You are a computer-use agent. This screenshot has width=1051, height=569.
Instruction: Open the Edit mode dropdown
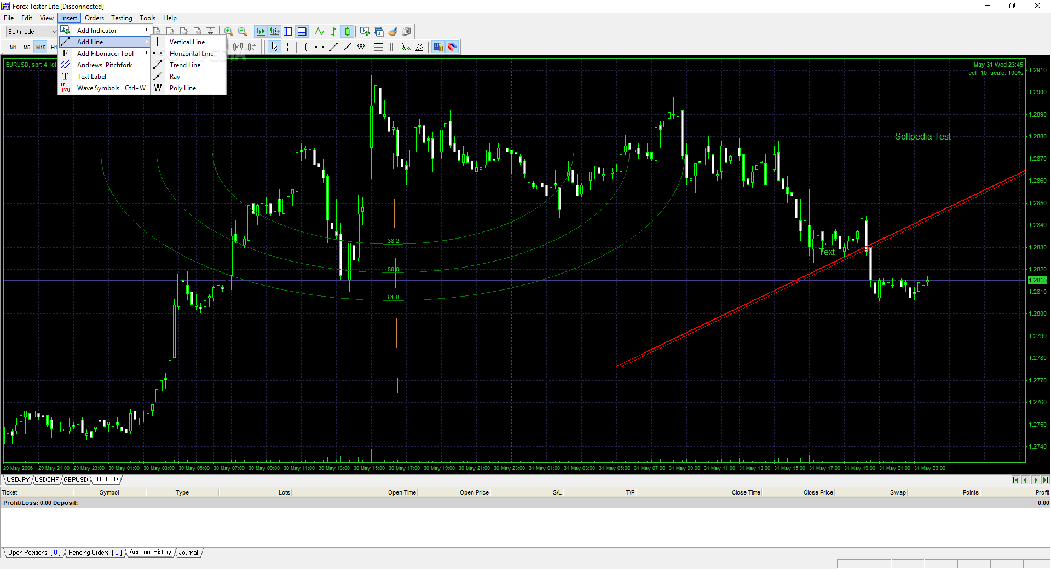pyautogui.click(x=31, y=32)
